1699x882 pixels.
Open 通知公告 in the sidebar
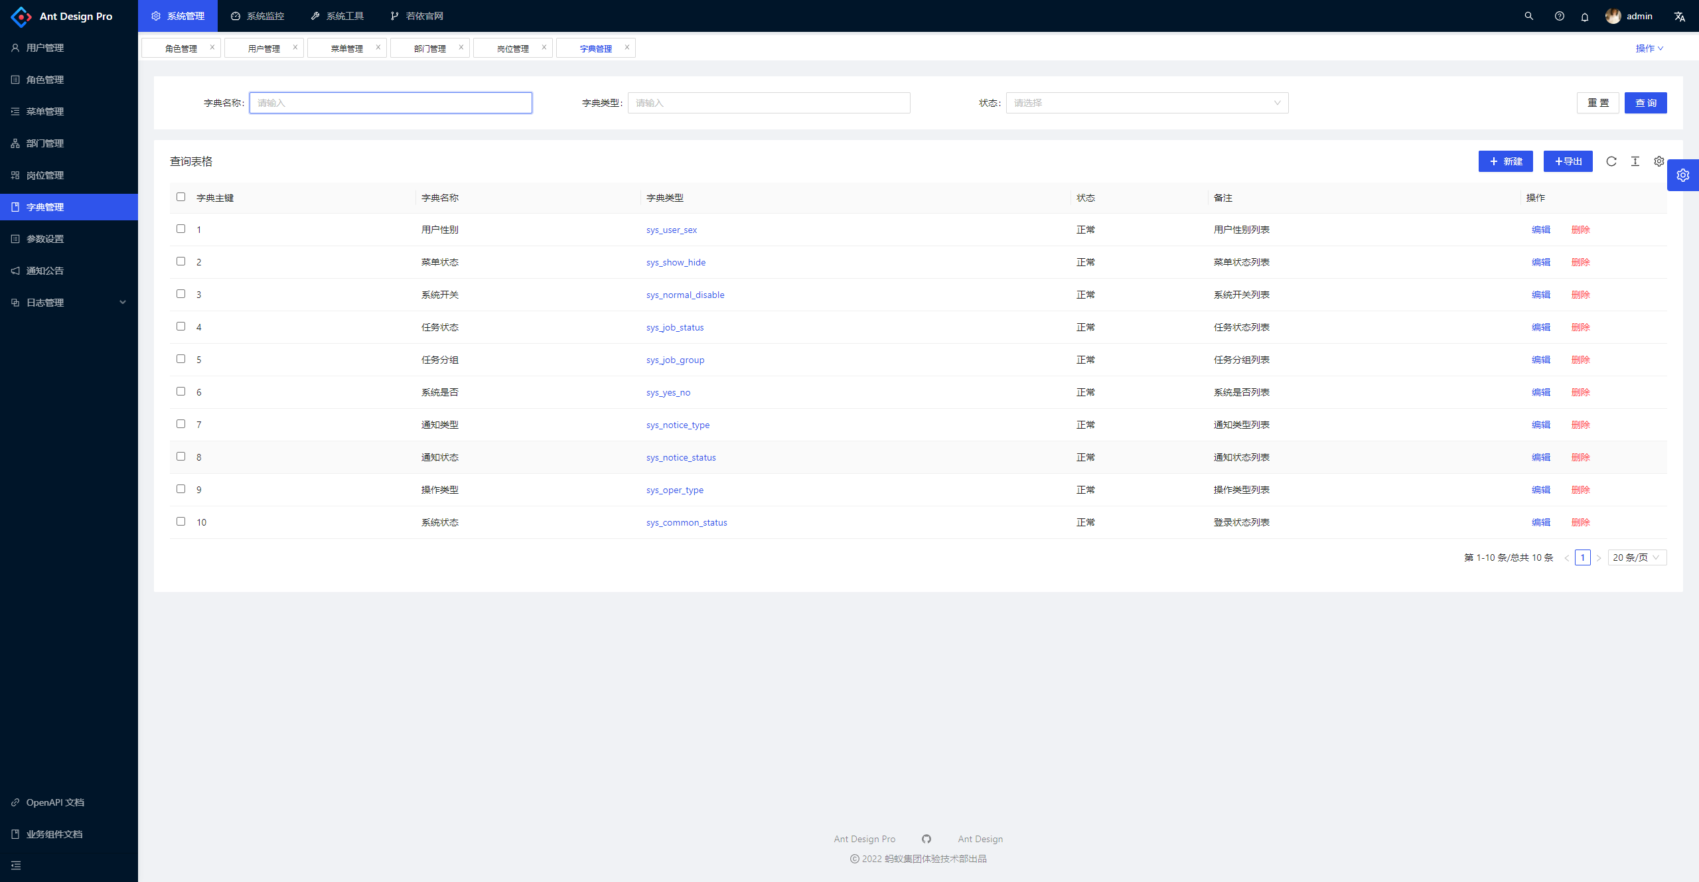coord(69,271)
